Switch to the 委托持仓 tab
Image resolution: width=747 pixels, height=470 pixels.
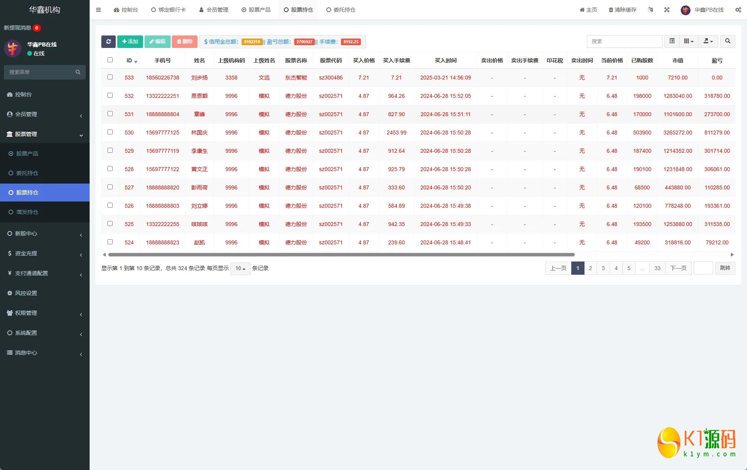[x=341, y=10]
